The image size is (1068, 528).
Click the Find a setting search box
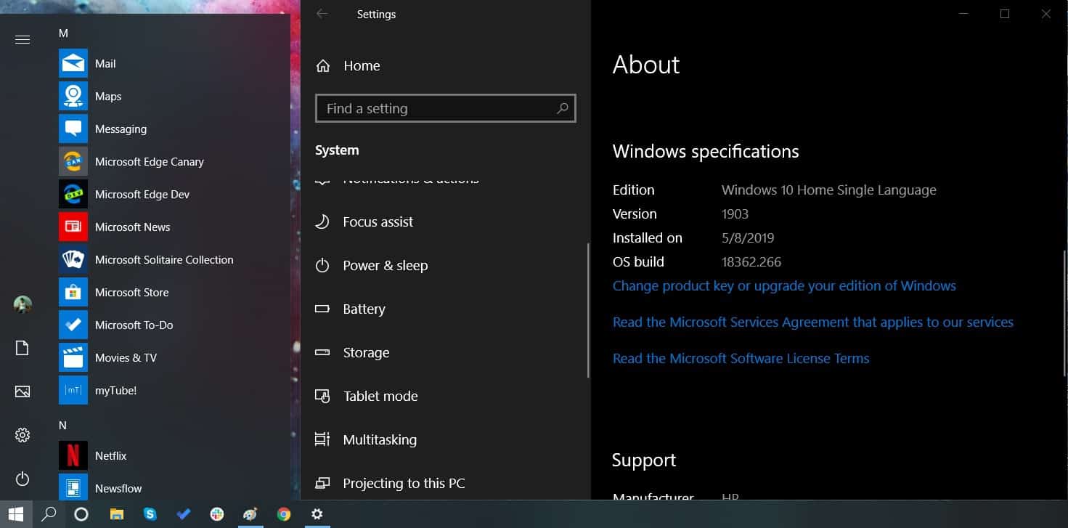(436, 109)
